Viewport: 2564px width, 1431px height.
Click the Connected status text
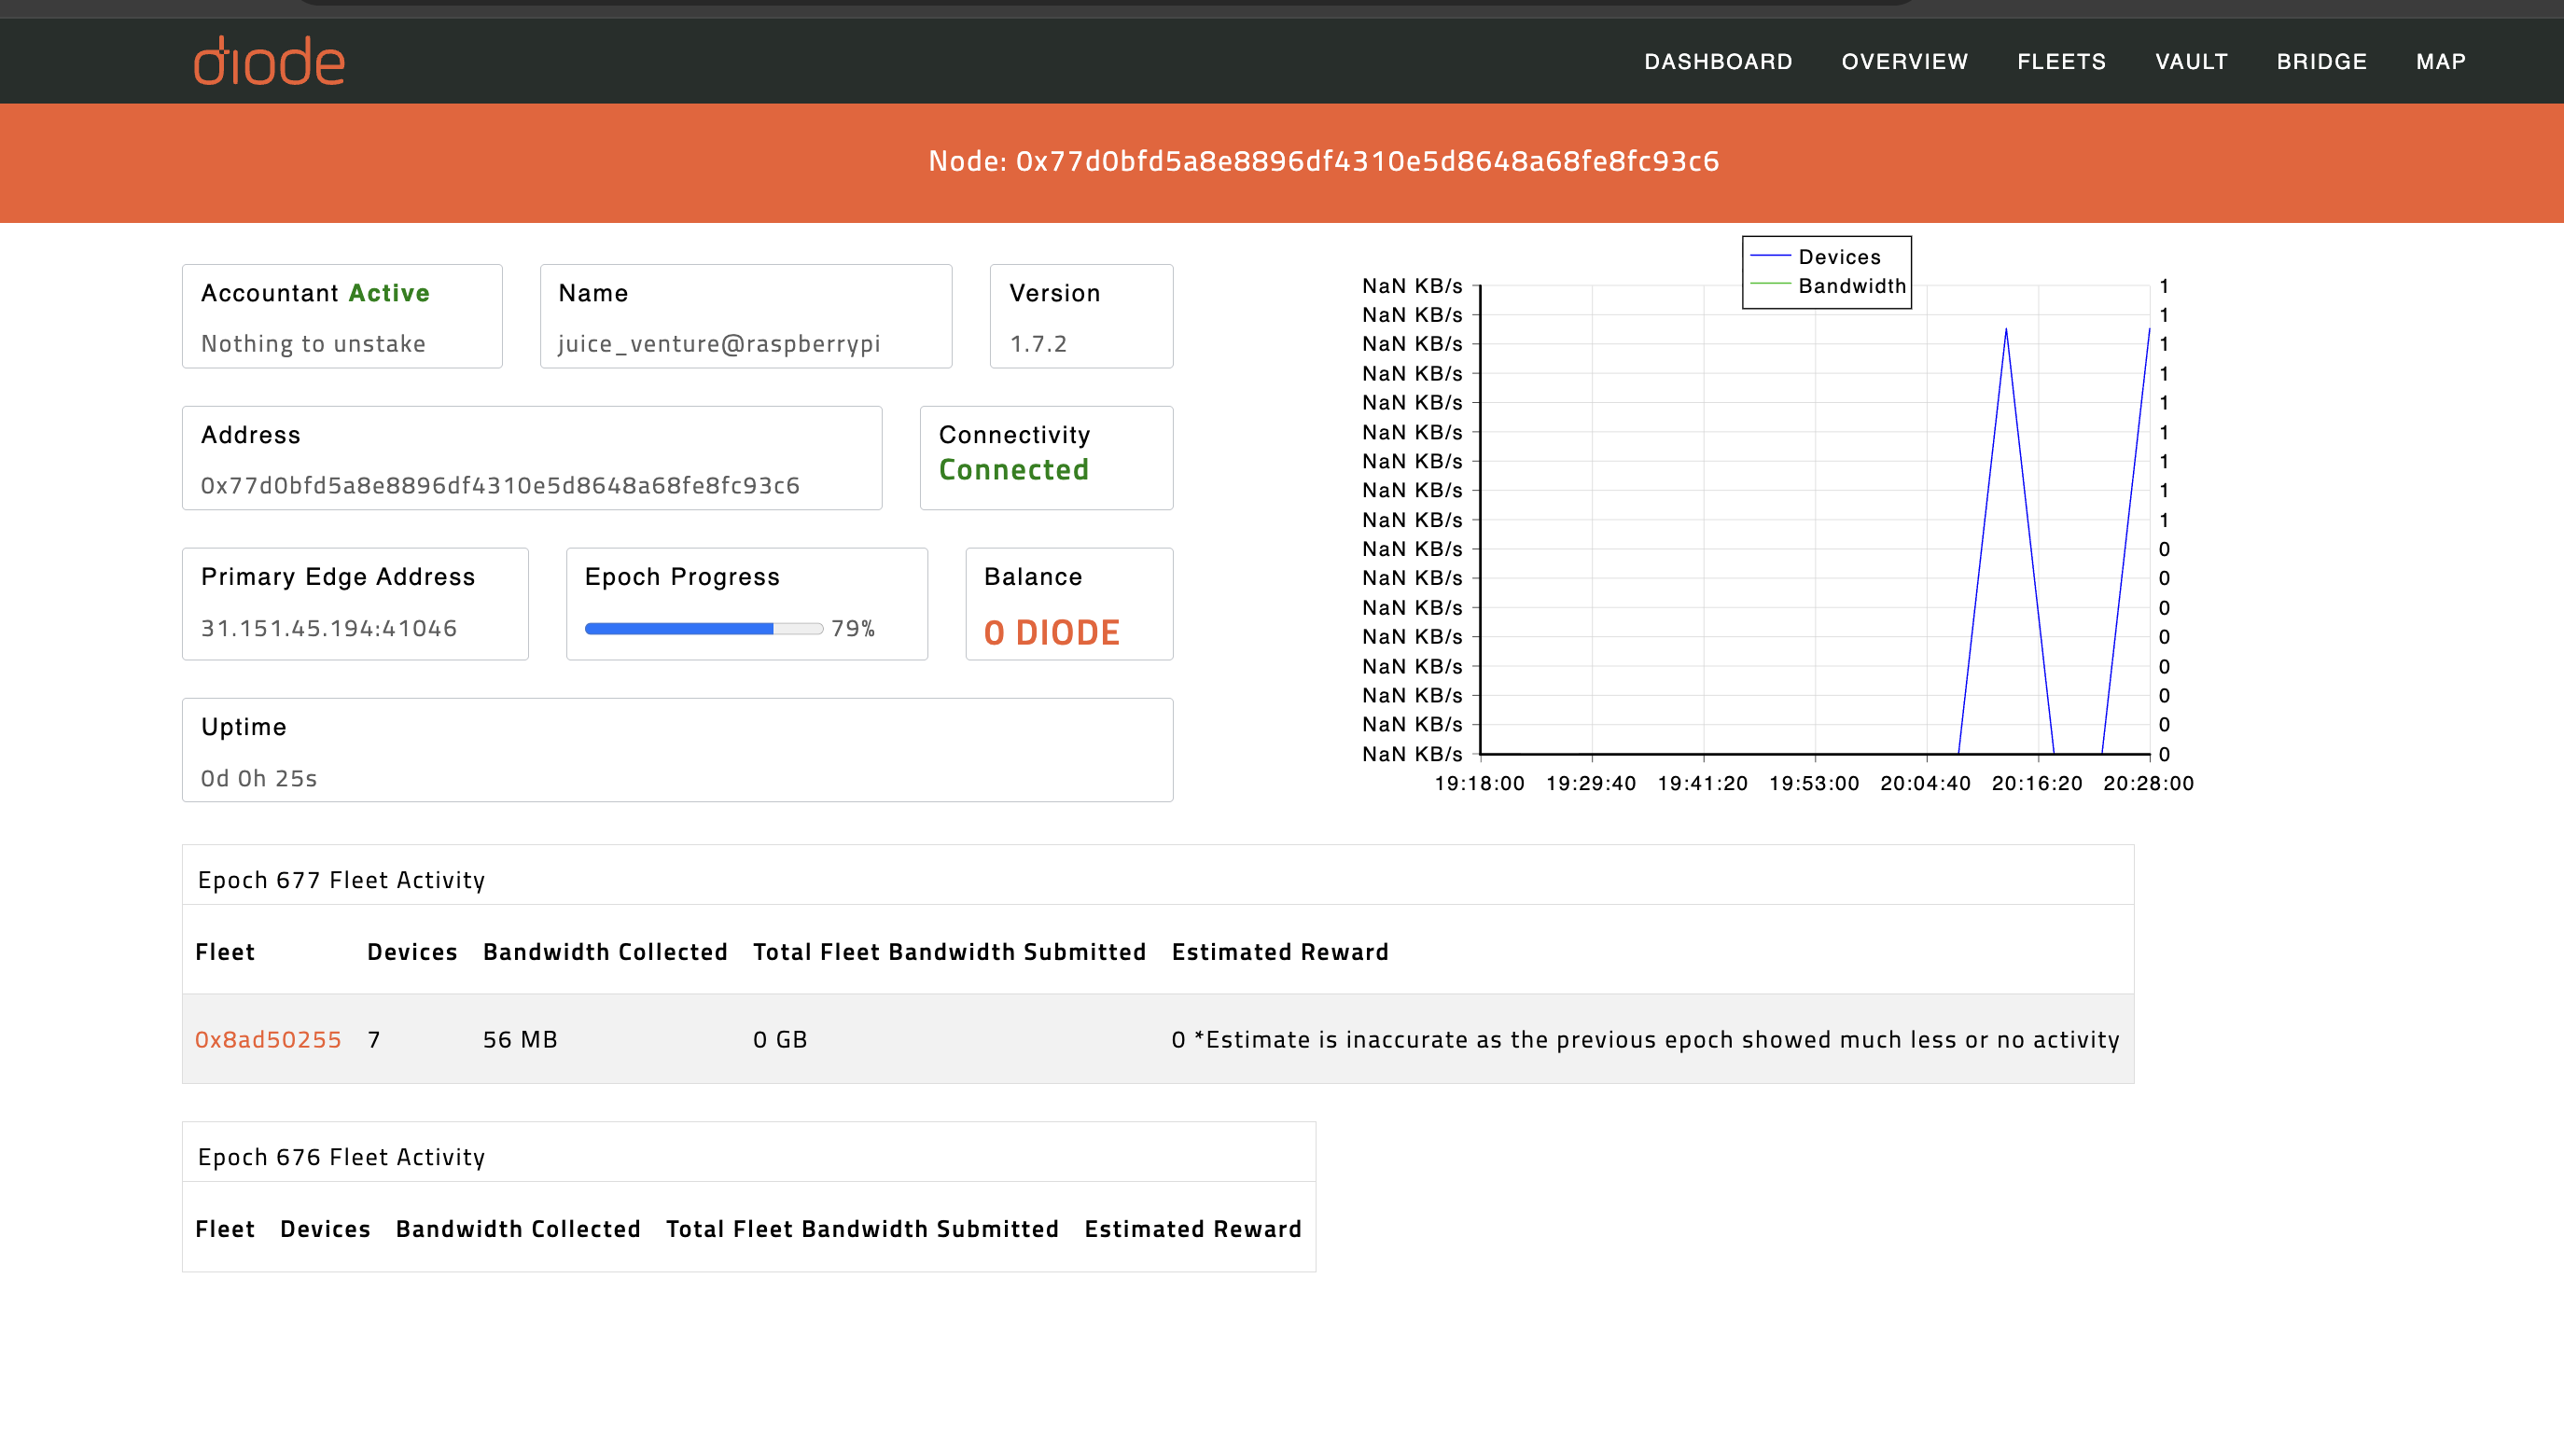(x=1013, y=470)
